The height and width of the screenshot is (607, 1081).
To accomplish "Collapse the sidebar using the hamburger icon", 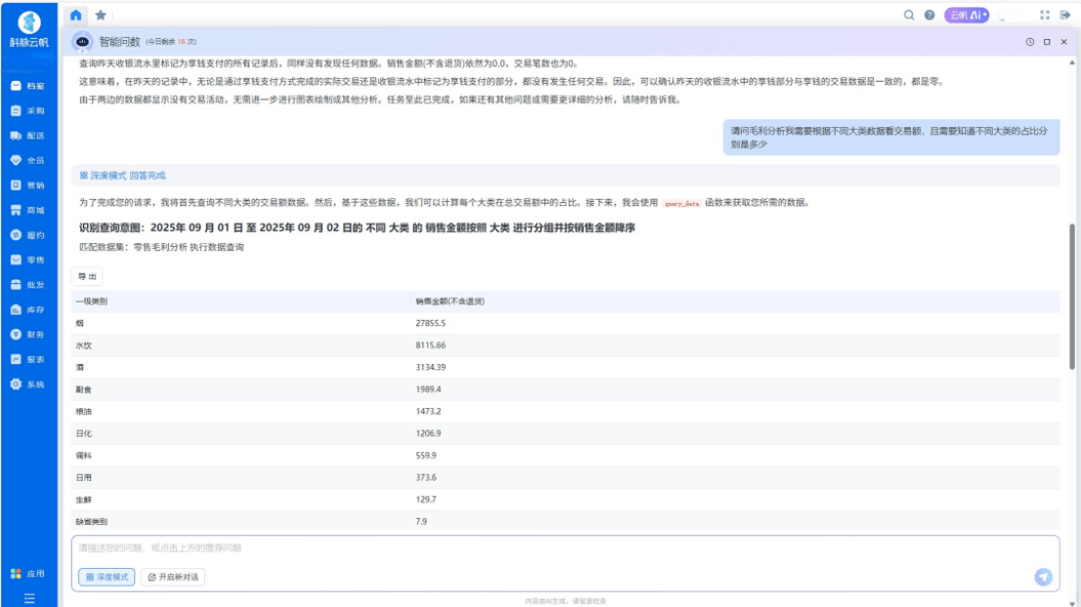I will [x=29, y=597].
